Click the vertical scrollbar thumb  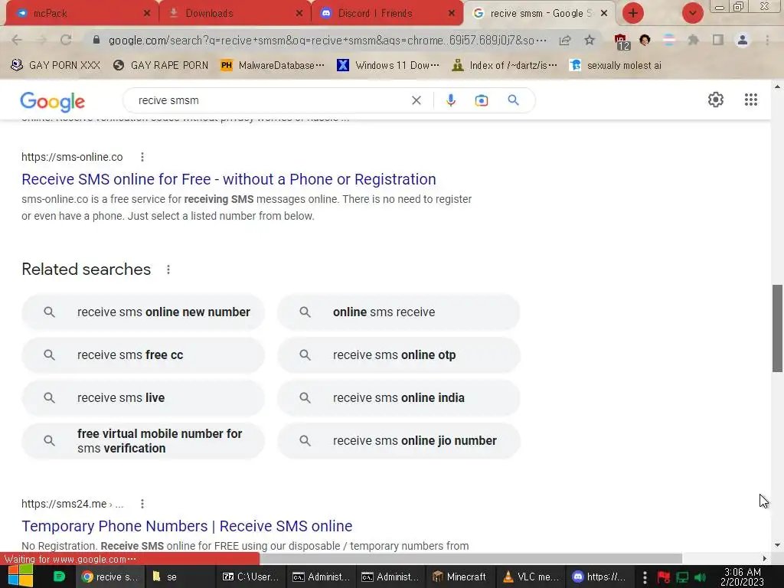[777, 328]
